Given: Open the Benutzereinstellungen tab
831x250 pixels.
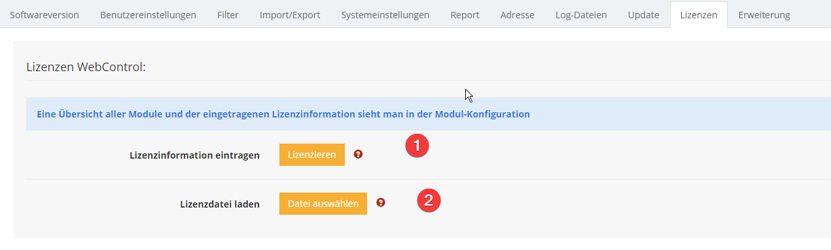Looking at the screenshot, I should click(x=148, y=14).
